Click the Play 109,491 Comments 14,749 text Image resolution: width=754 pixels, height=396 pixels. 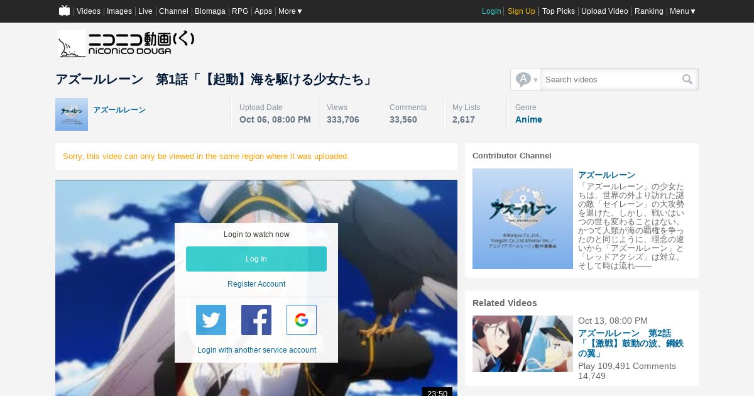click(x=627, y=371)
